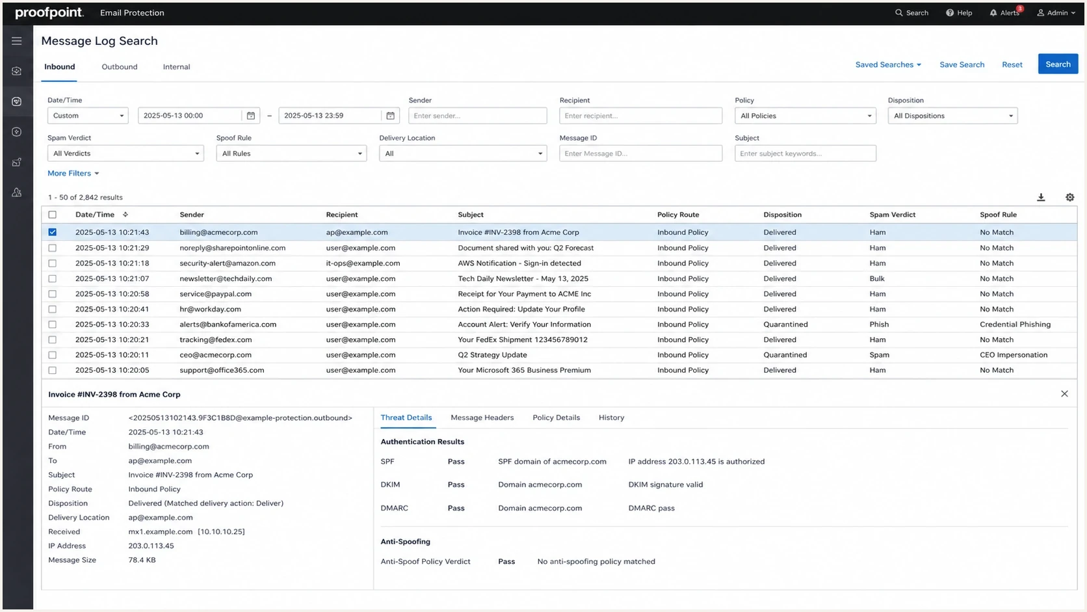This screenshot has height=612, width=1087.
Task: Open the Alerts bell notifications
Action: pos(1005,13)
